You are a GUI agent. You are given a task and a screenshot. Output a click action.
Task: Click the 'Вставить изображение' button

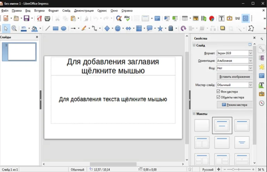point(234,77)
